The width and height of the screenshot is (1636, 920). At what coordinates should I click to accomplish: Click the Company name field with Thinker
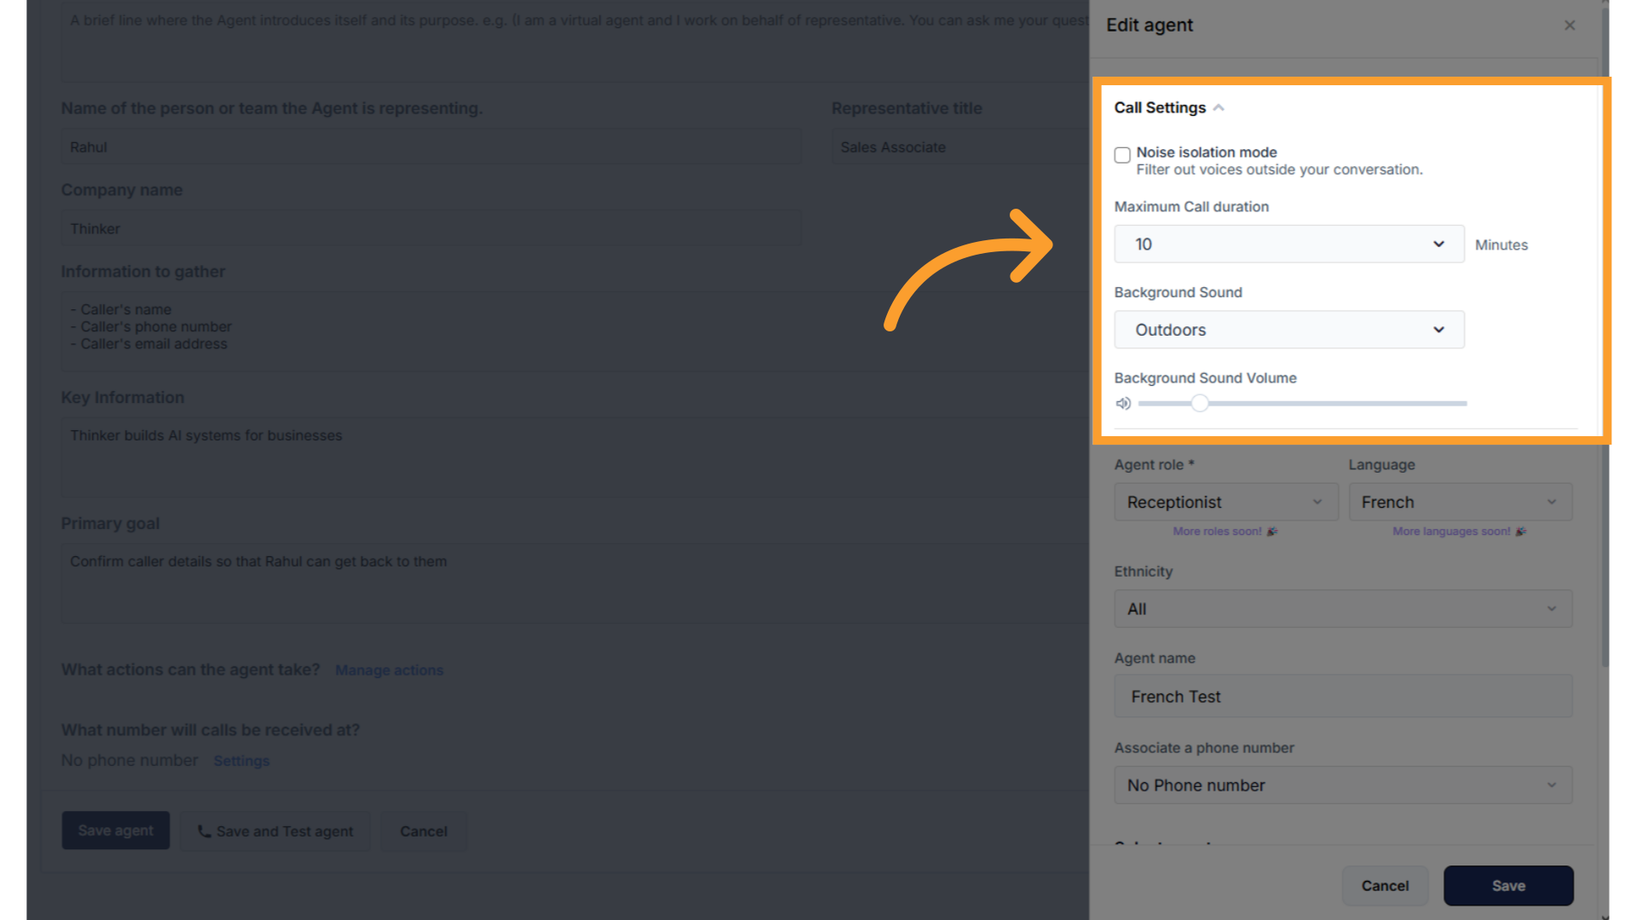(431, 229)
